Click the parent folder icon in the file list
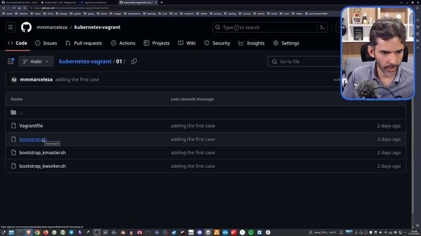The width and height of the screenshot is (421, 236). 13,112
